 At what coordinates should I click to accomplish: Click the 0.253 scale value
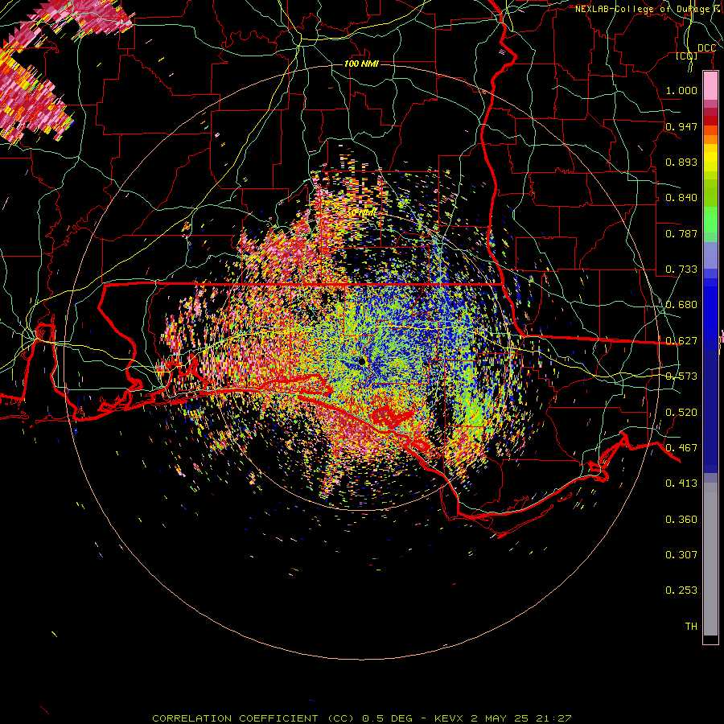(681, 590)
